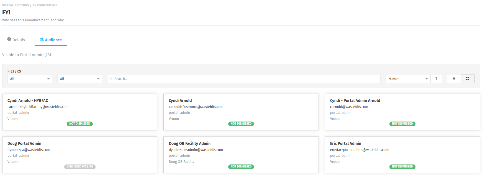This screenshot has height=175, width=485.
Task: Open the Details tab
Action: 16,40
